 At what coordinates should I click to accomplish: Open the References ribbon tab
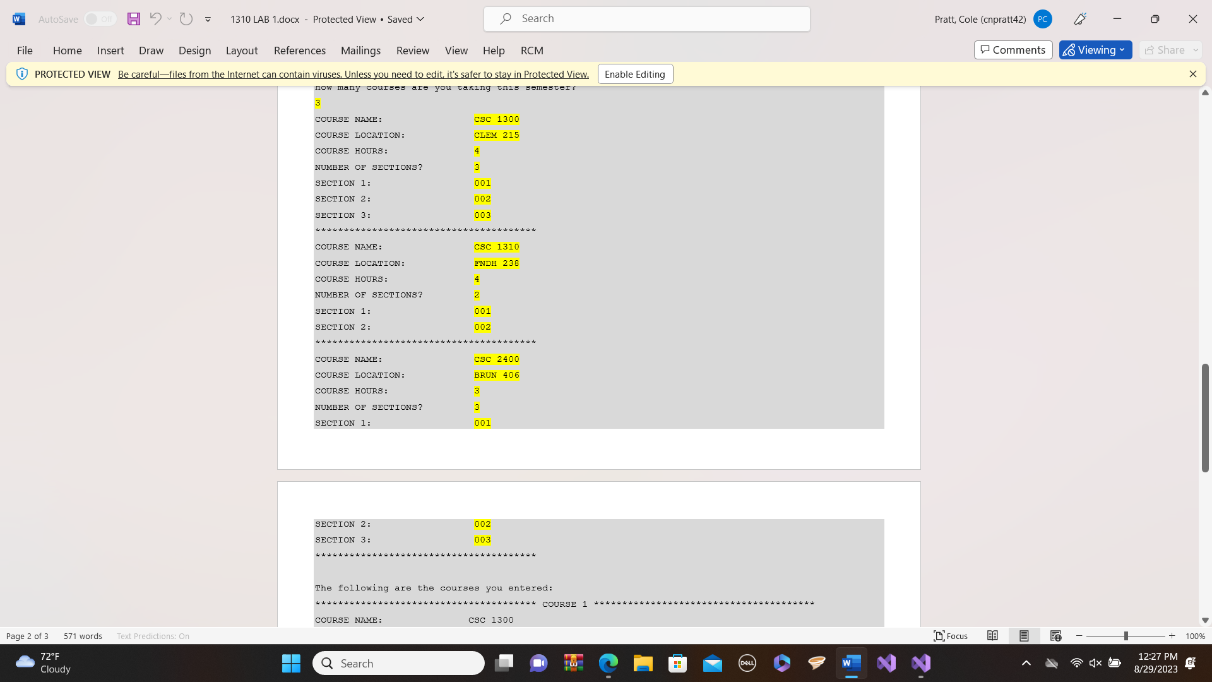pos(299,51)
